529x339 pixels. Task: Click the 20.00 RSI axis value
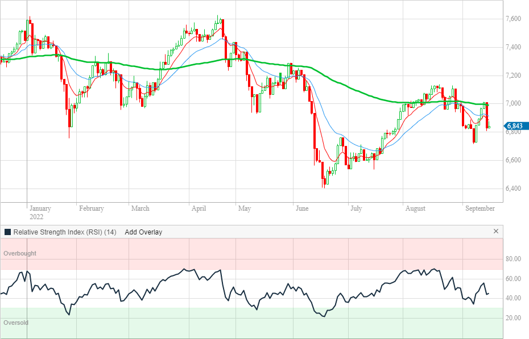point(514,318)
